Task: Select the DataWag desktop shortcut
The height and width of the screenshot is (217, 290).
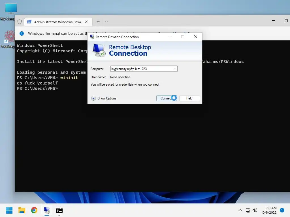Action: [x=8, y=39]
